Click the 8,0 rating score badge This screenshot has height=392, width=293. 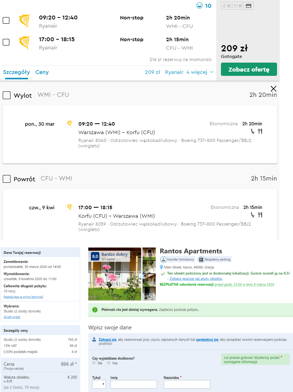[x=95, y=256]
